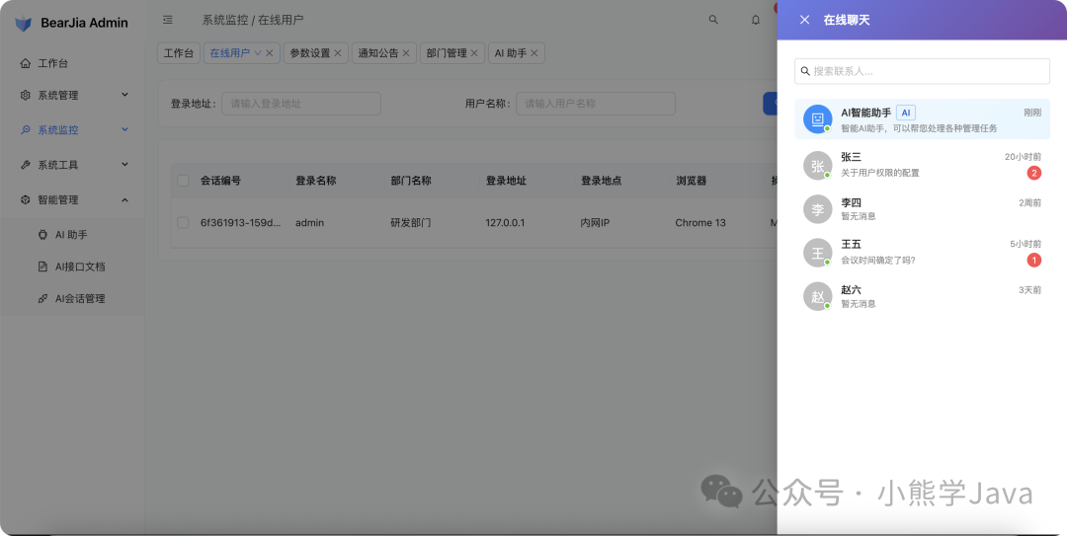Open AI接口文档 in sidebar
This screenshot has width=1067, height=536.
tap(72, 267)
